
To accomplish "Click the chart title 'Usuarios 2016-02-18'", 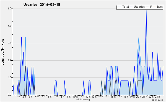I will point(42,4).
